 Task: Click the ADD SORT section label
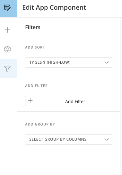(35, 47)
